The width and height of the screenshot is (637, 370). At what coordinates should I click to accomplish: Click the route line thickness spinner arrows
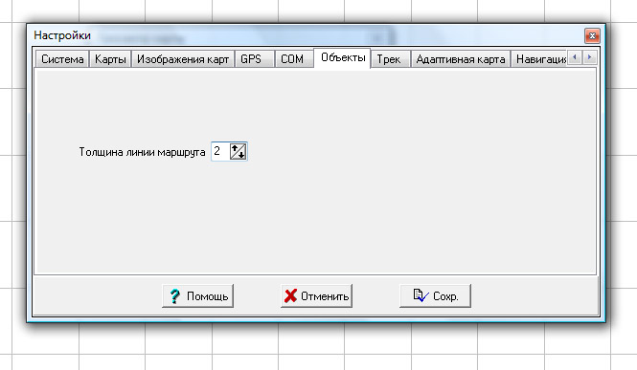pyautogui.click(x=239, y=151)
